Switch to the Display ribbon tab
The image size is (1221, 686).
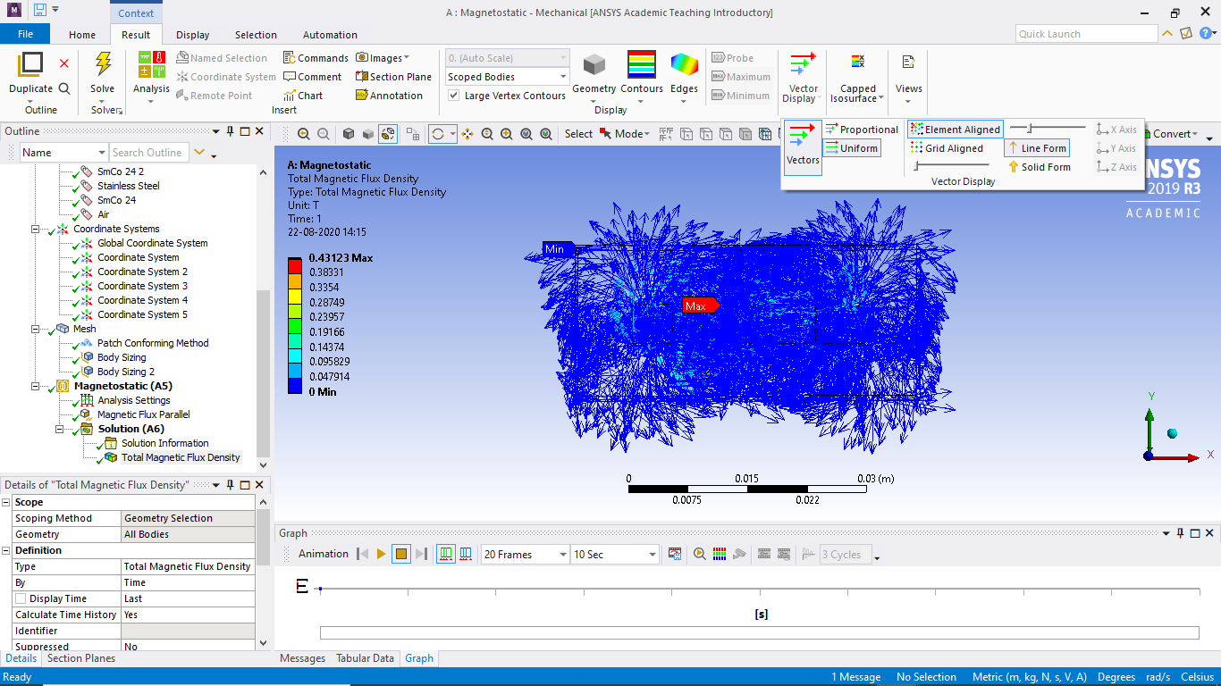click(192, 35)
